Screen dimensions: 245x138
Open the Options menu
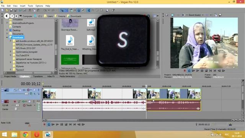point(39,6)
